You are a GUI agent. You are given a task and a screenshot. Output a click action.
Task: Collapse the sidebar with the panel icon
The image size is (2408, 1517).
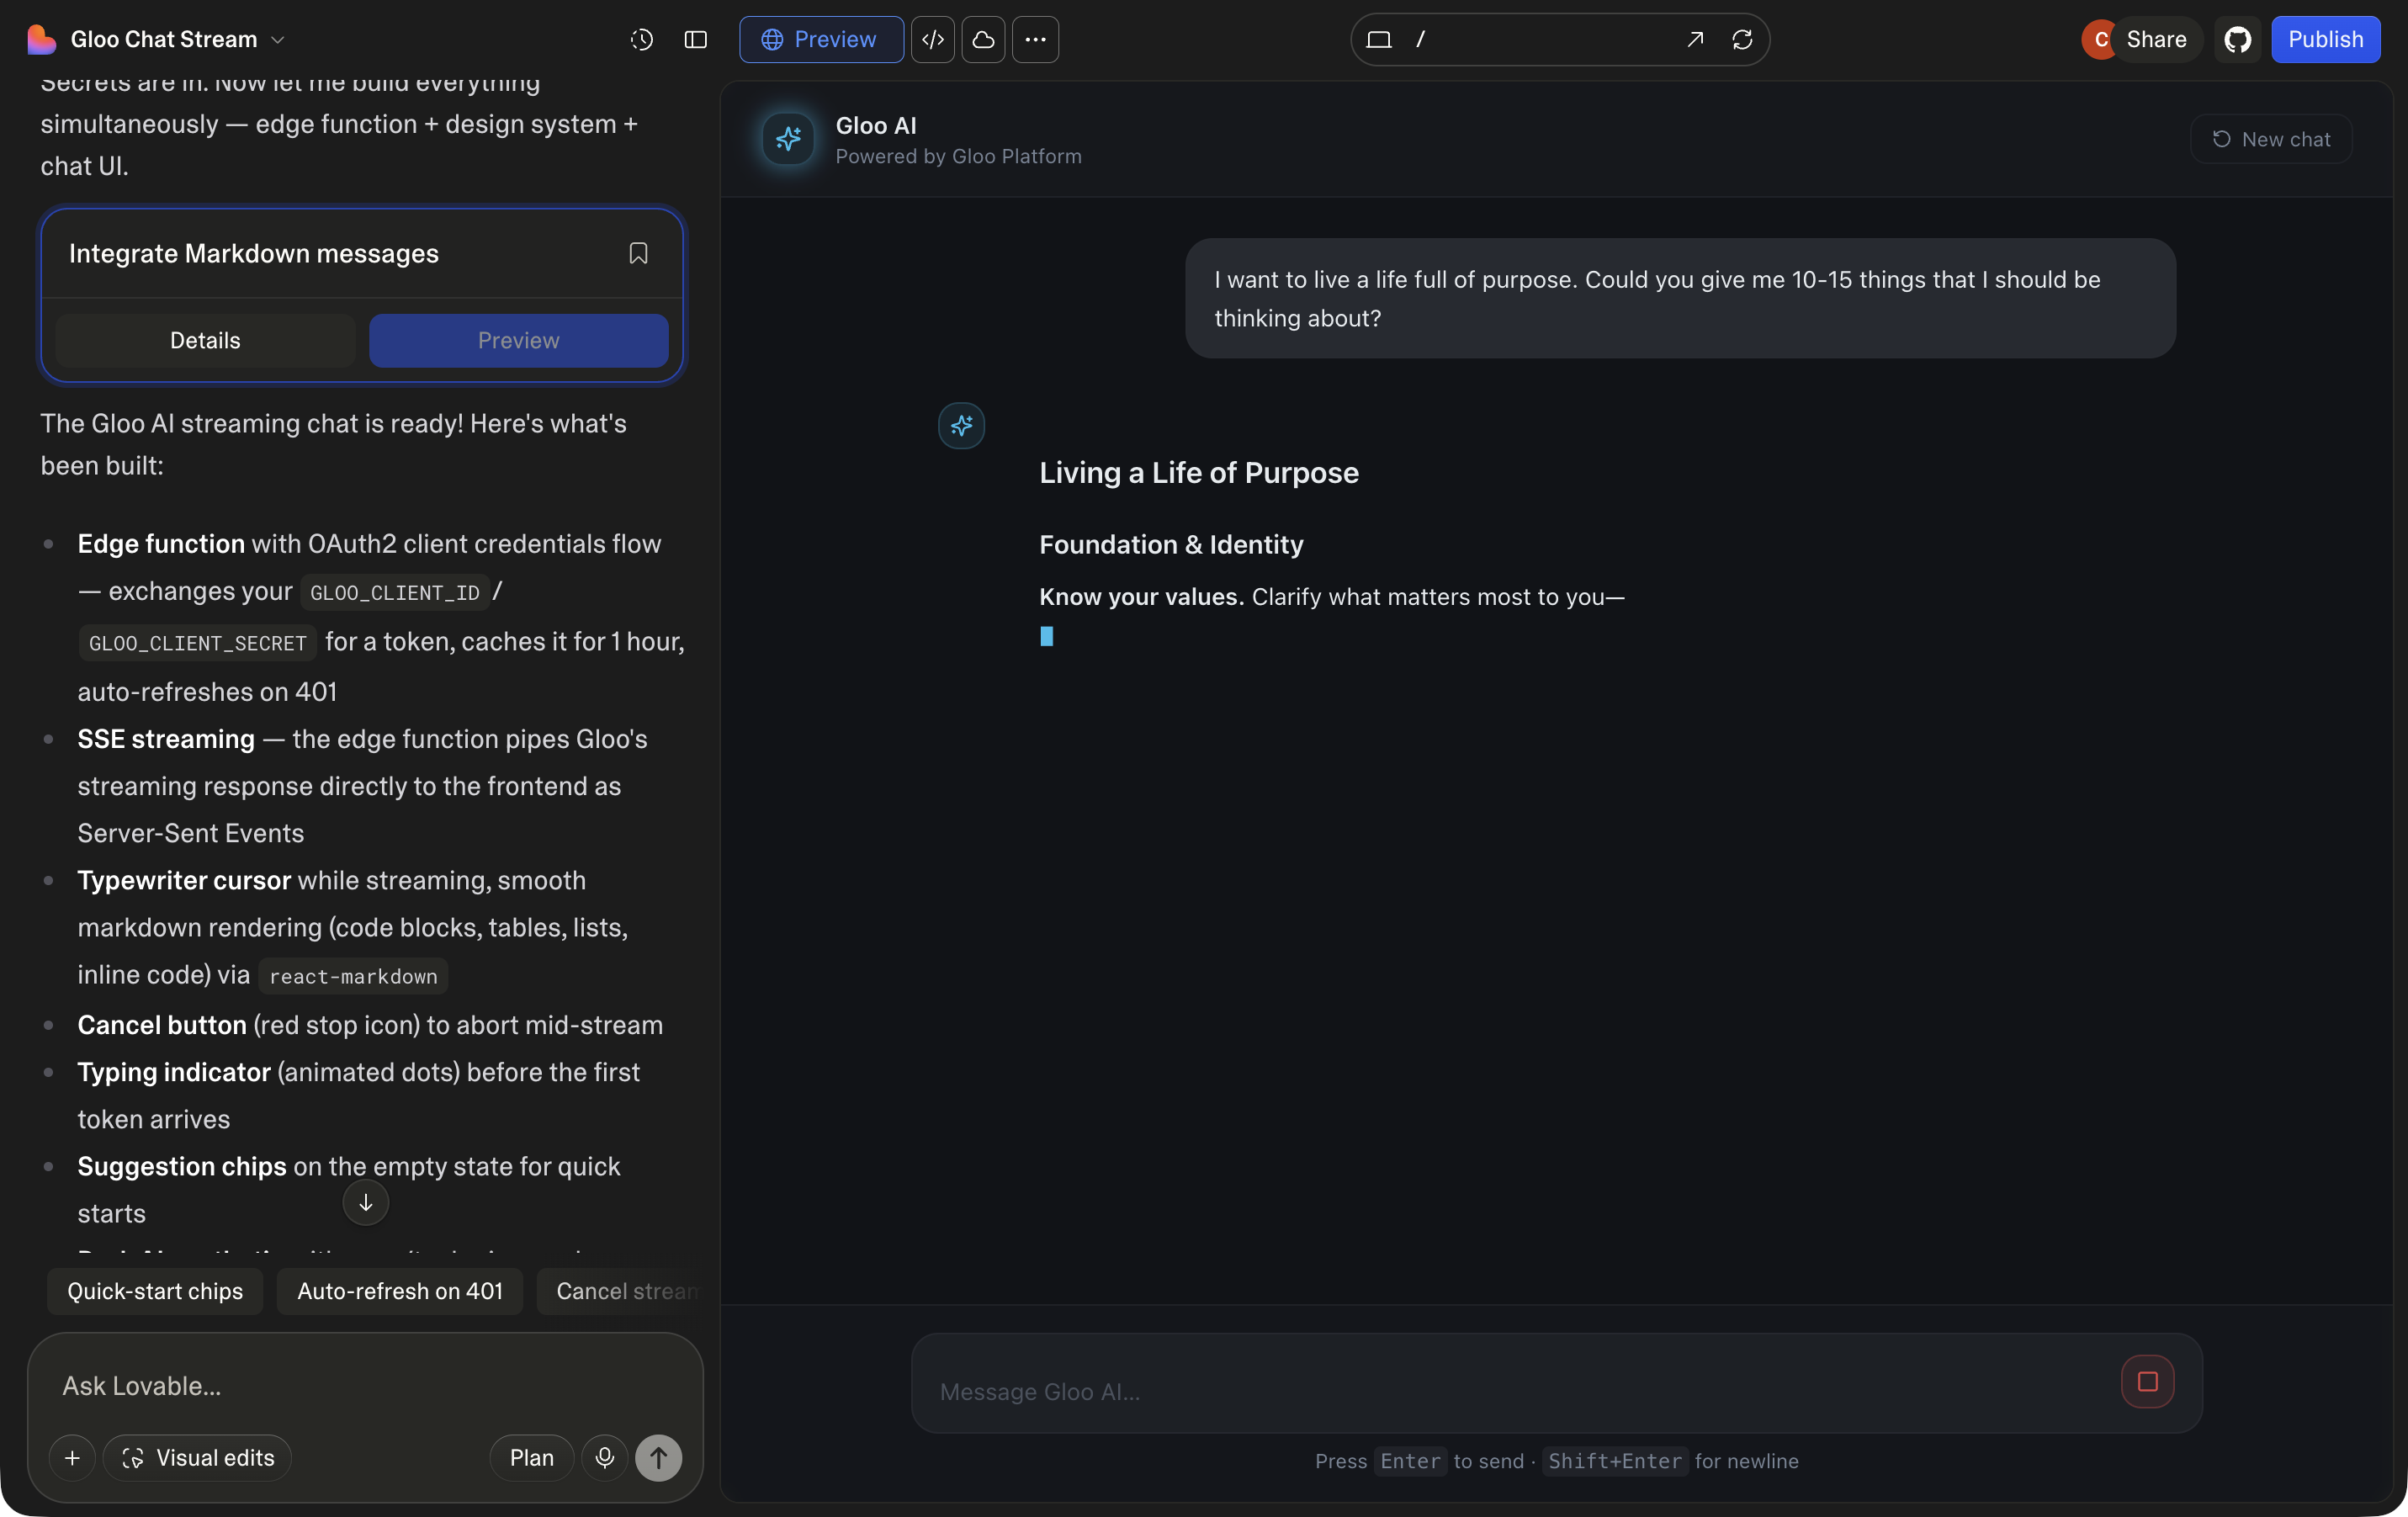coord(695,40)
